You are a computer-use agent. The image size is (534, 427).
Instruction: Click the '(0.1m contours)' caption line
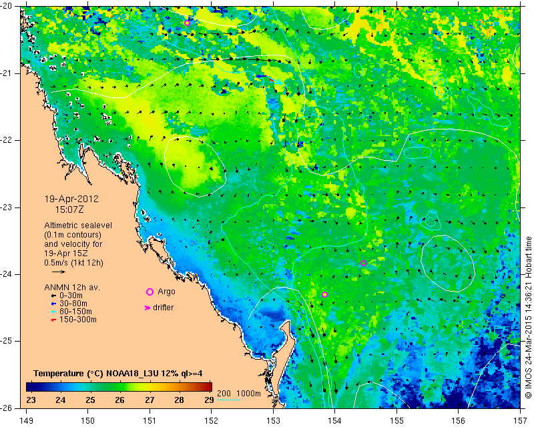[73, 235]
